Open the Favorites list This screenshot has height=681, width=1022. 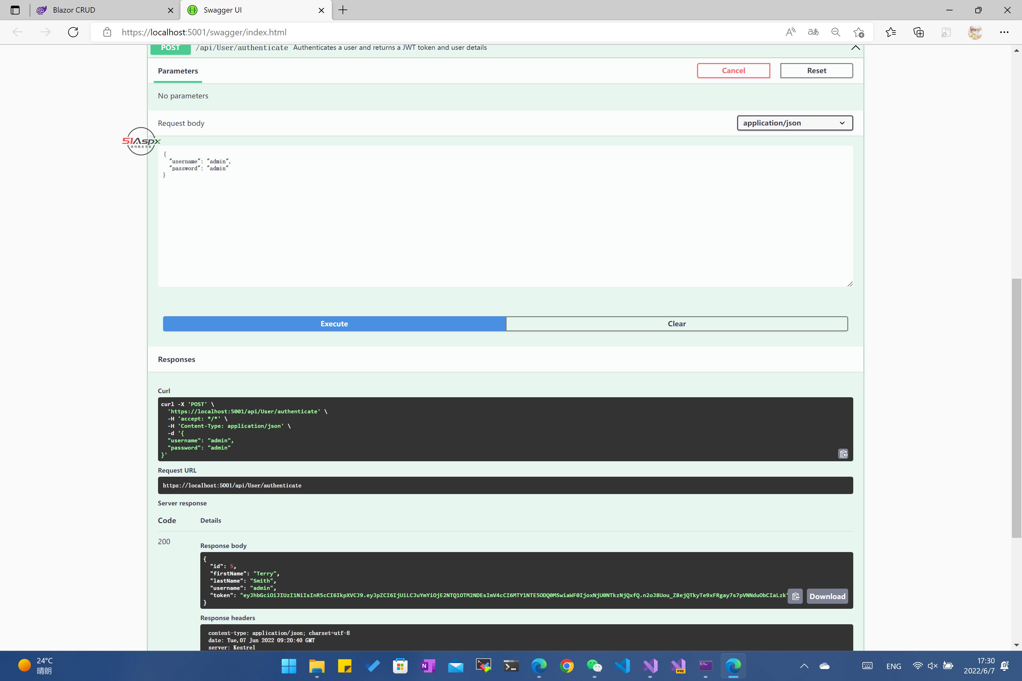tap(891, 32)
